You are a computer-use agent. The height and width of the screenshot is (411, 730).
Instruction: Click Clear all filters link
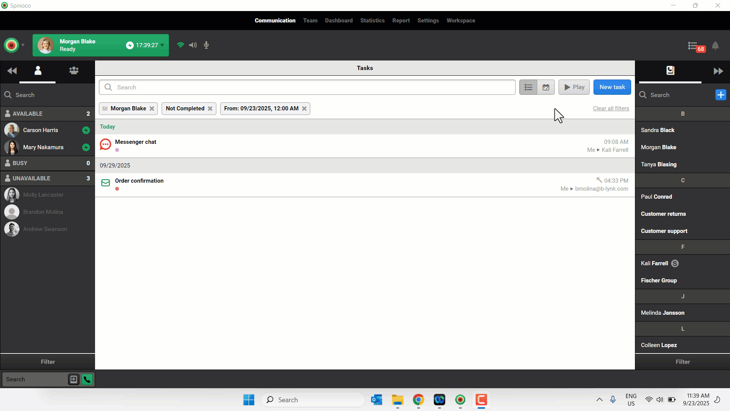(611, 108)
